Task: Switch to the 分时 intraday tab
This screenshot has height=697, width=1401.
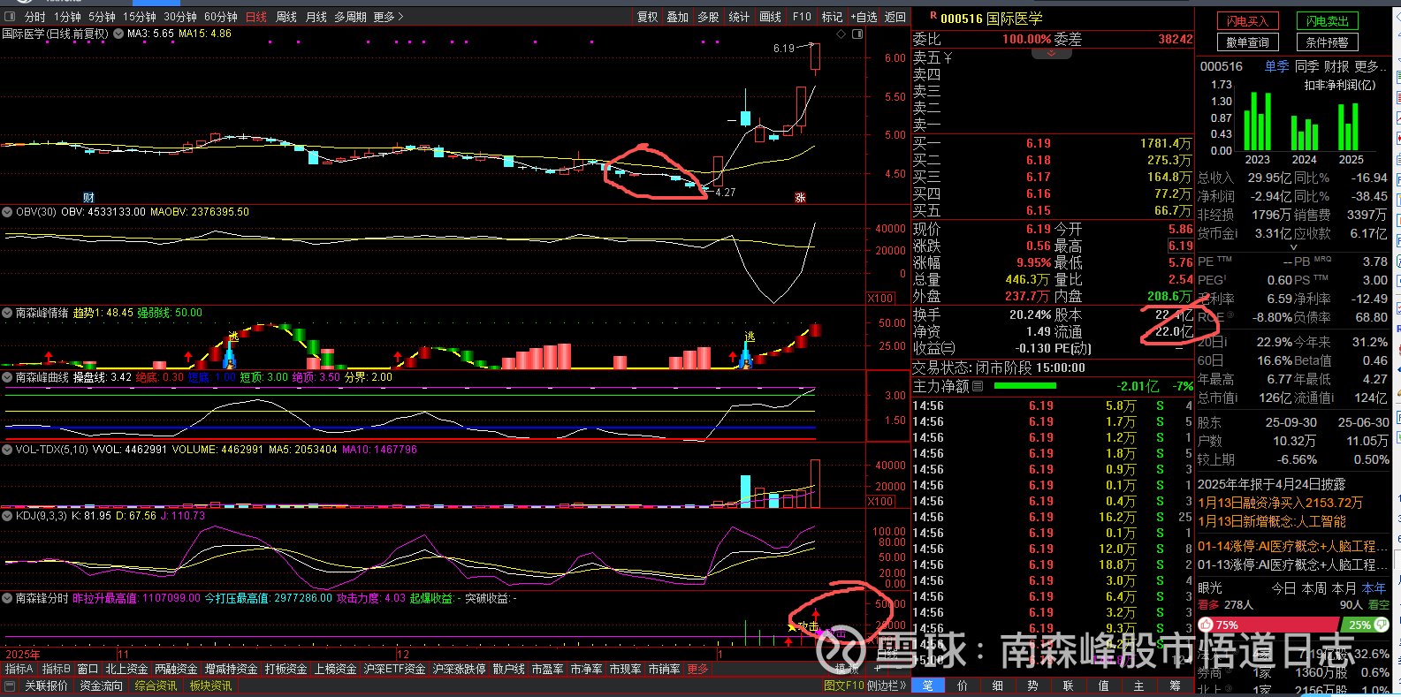Action: coord(35,17)
